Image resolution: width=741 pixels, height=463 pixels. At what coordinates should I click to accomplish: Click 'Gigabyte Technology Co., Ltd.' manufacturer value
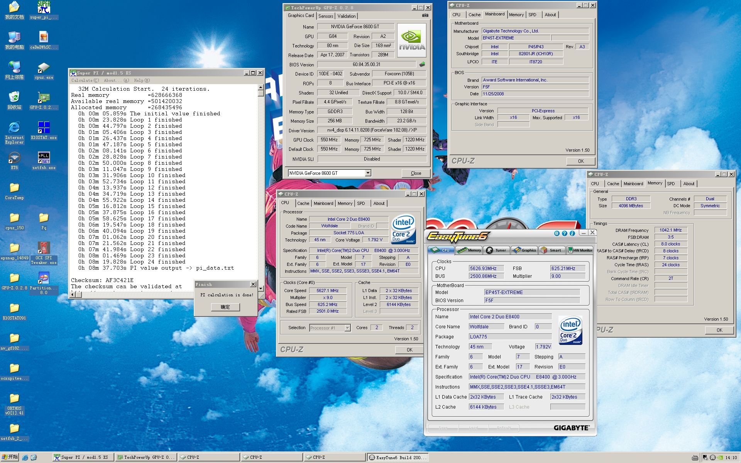click(535, 31)
